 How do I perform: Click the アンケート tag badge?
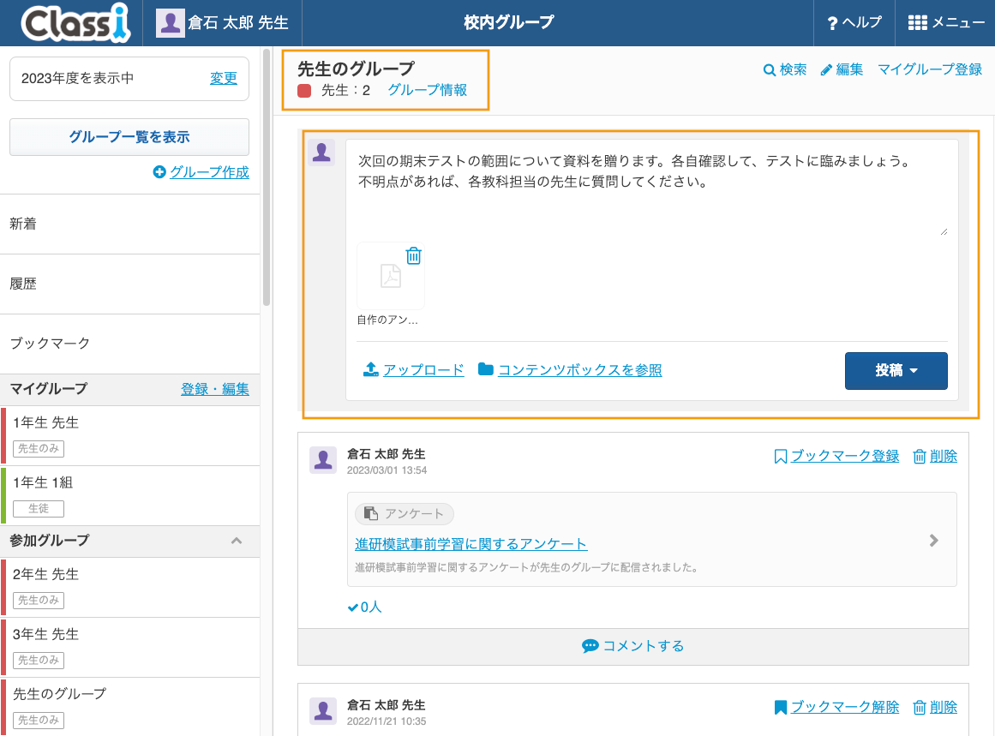(x=405, y=514)
